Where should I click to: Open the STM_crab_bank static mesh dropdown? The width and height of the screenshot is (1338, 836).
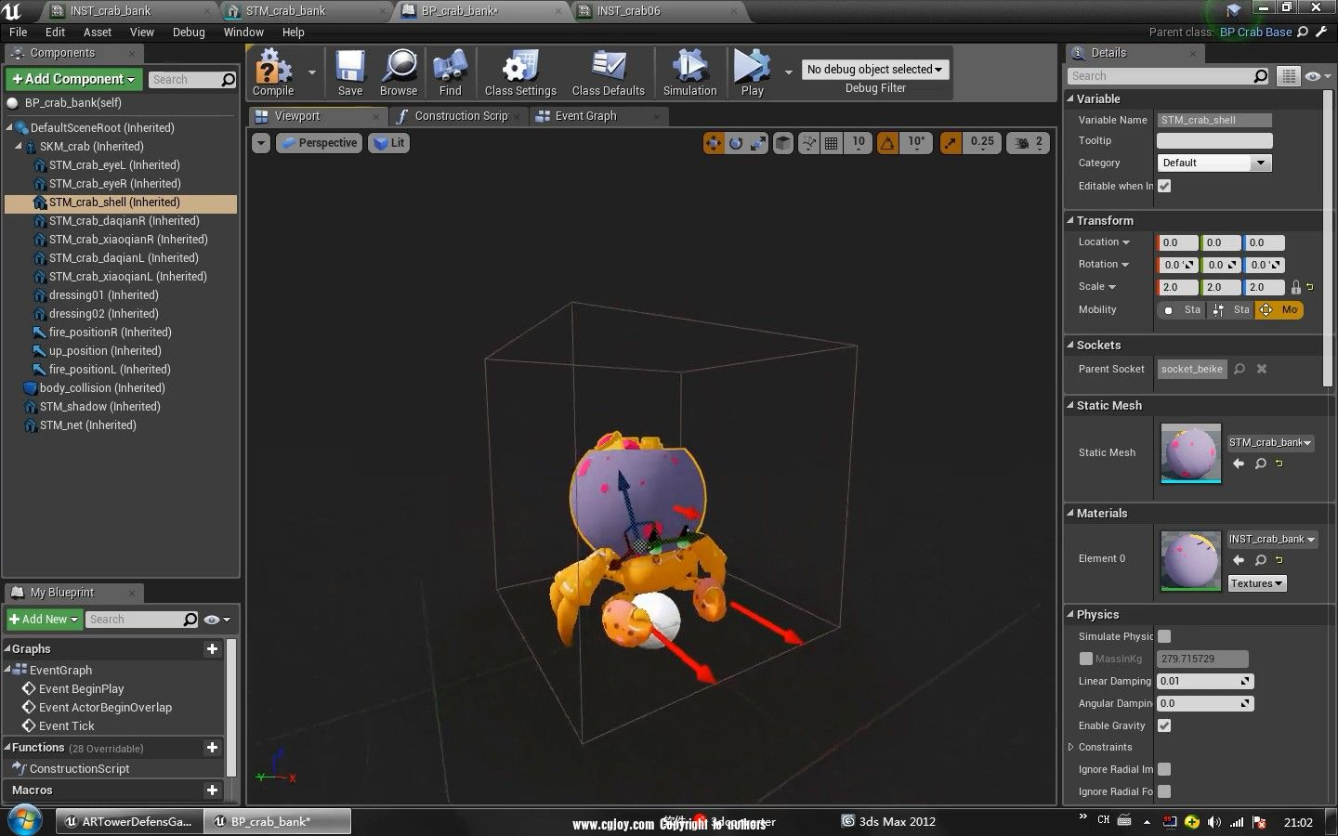pos(1270,442)
